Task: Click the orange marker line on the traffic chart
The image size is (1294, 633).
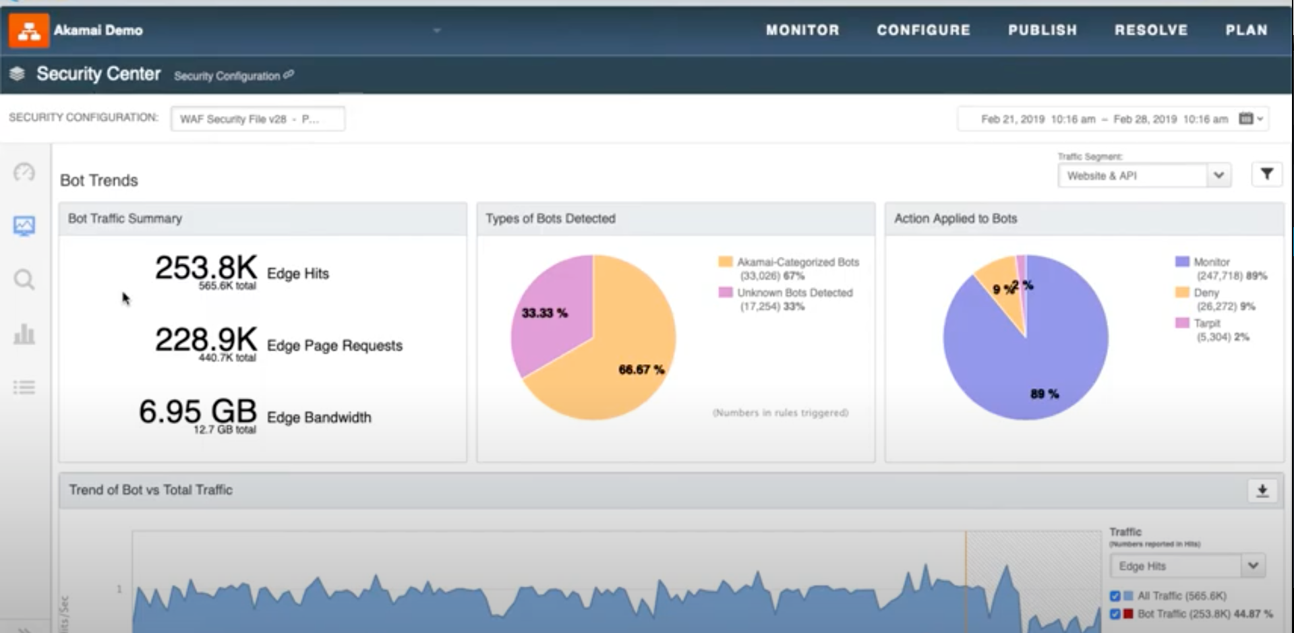Action: tap(966, 581)
